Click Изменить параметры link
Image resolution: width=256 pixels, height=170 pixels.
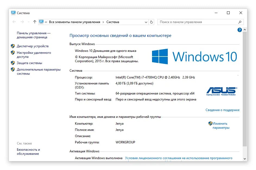pos(221,125)
